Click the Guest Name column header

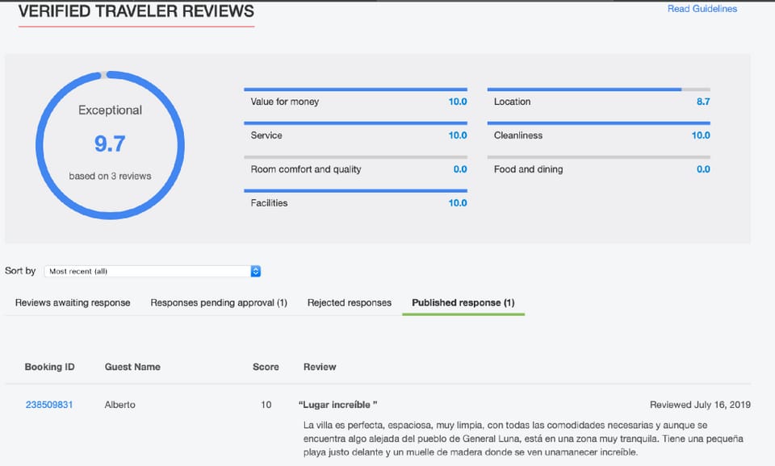132,367
